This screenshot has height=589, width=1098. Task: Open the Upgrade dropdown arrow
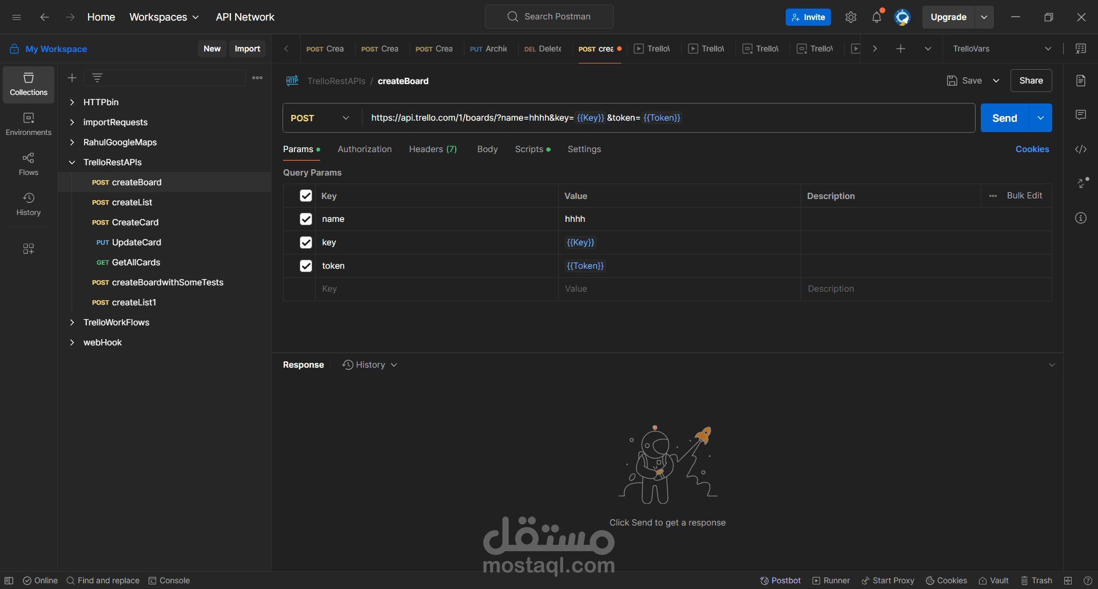click(984, 17)
